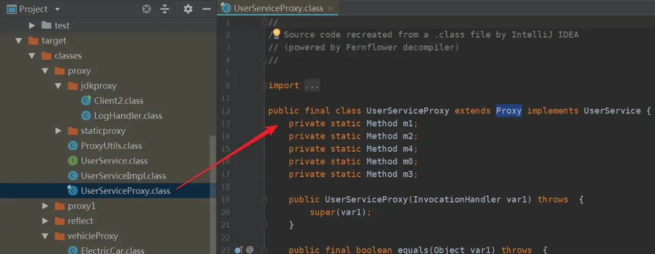This screenshot has height=254, width=655.
Task: Click the 'super(var1);' statement
Action: pos(340,212)
